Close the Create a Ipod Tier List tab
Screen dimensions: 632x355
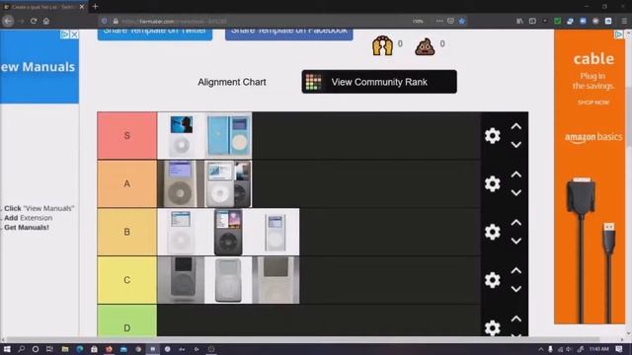(x=82, y=7)
